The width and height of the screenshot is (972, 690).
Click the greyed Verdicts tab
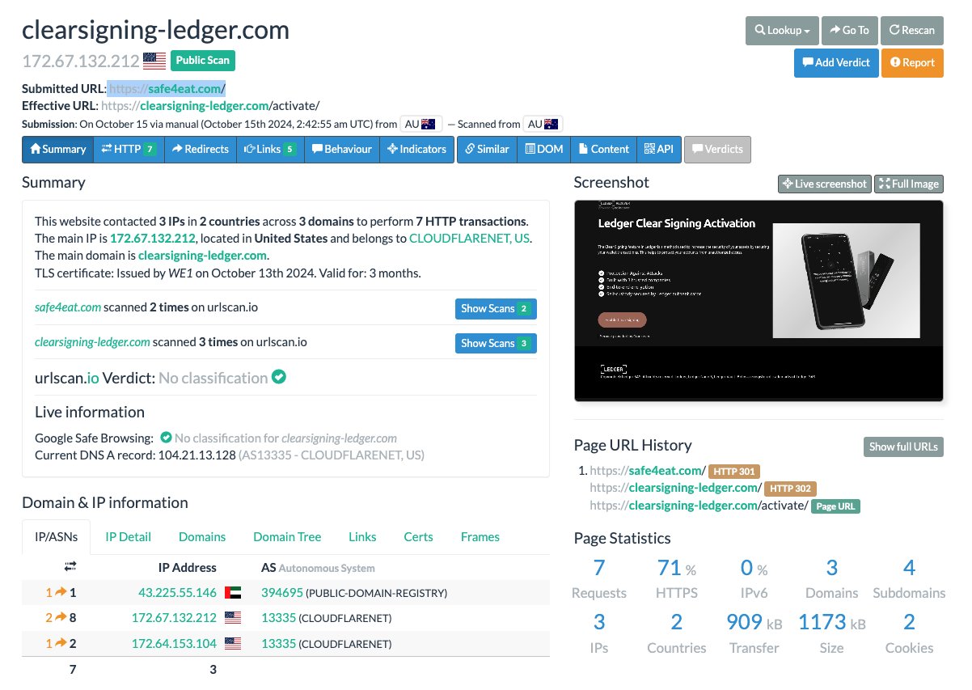[x=717, y=149]
